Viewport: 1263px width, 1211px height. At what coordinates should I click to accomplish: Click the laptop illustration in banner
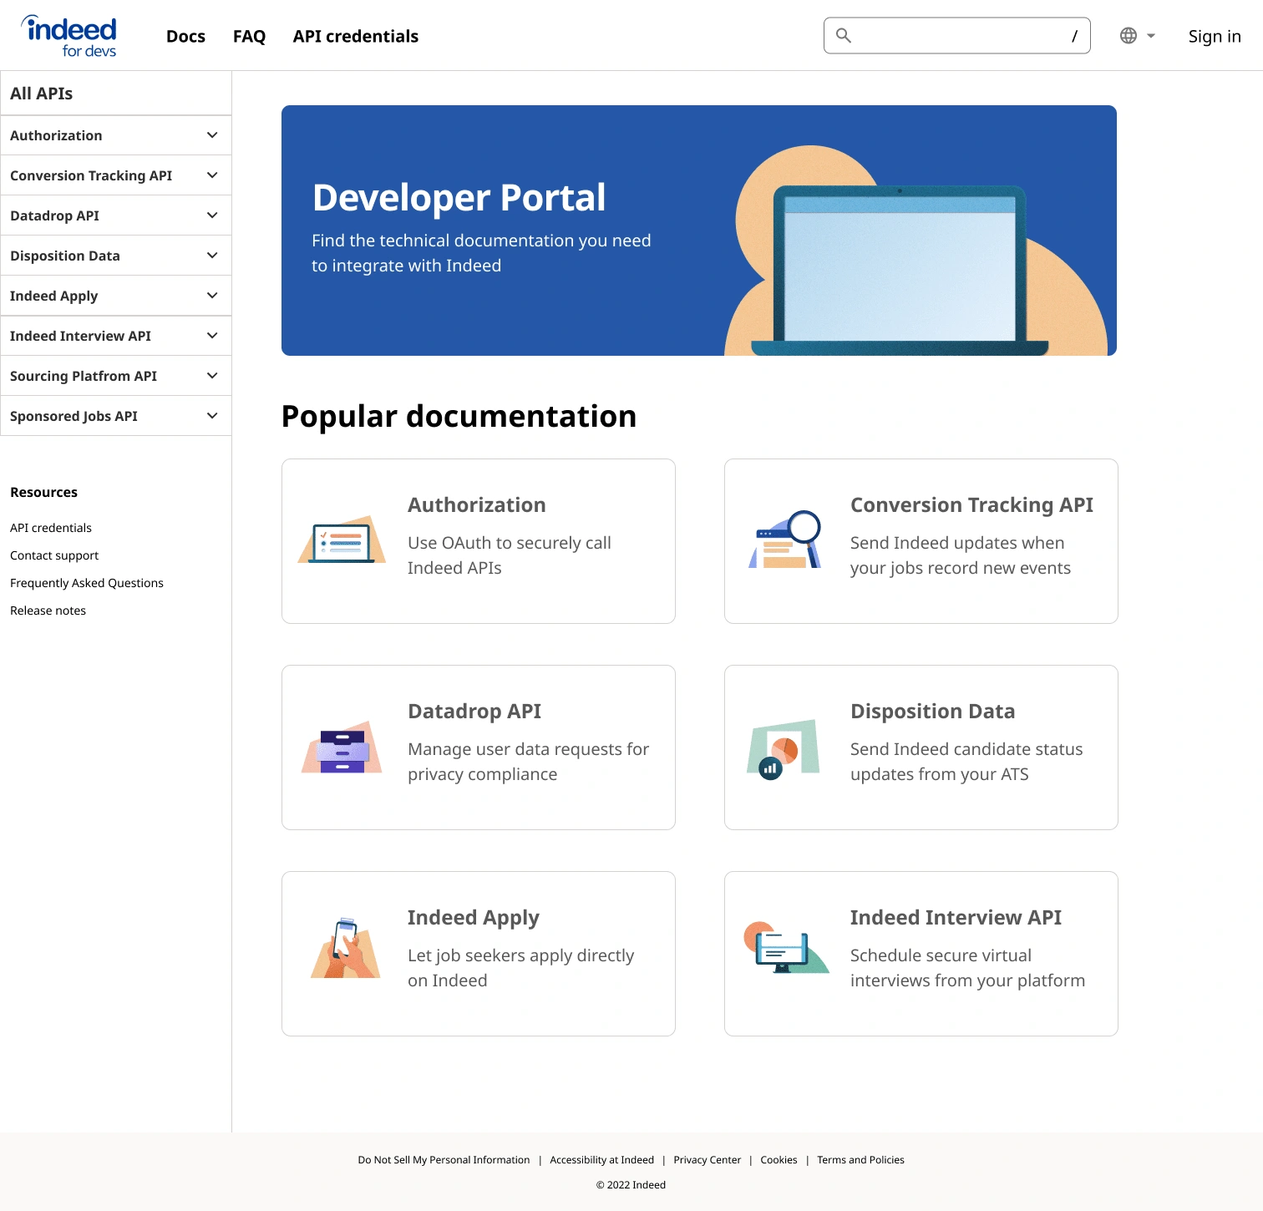[x=900, y=270]
